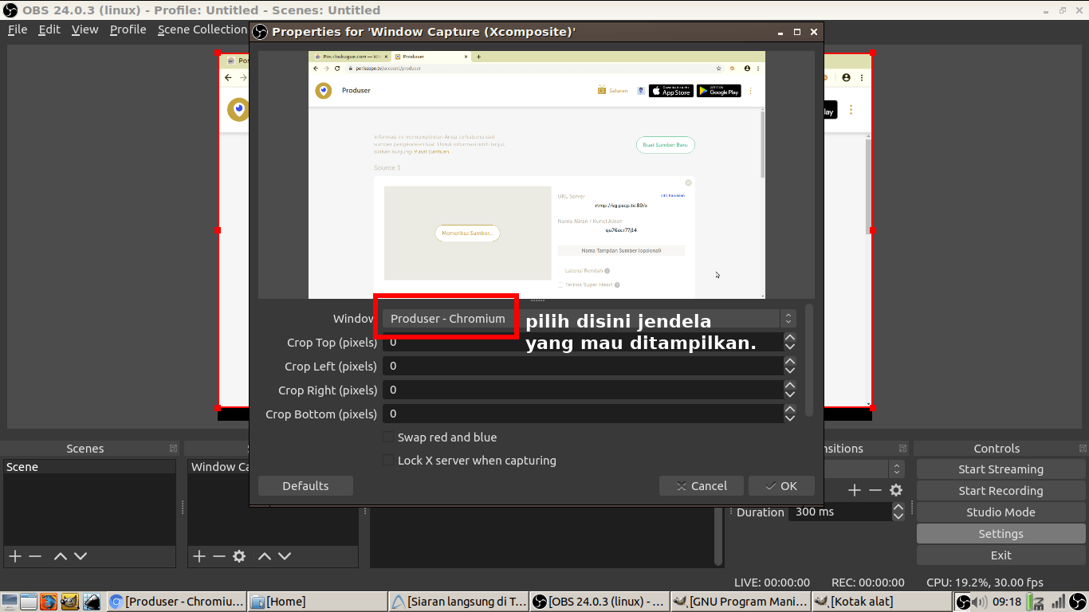Add a source with Sources plus icon
This screenshot has height=612, width=1089.
pyautogui.click(x=199, y=556)
